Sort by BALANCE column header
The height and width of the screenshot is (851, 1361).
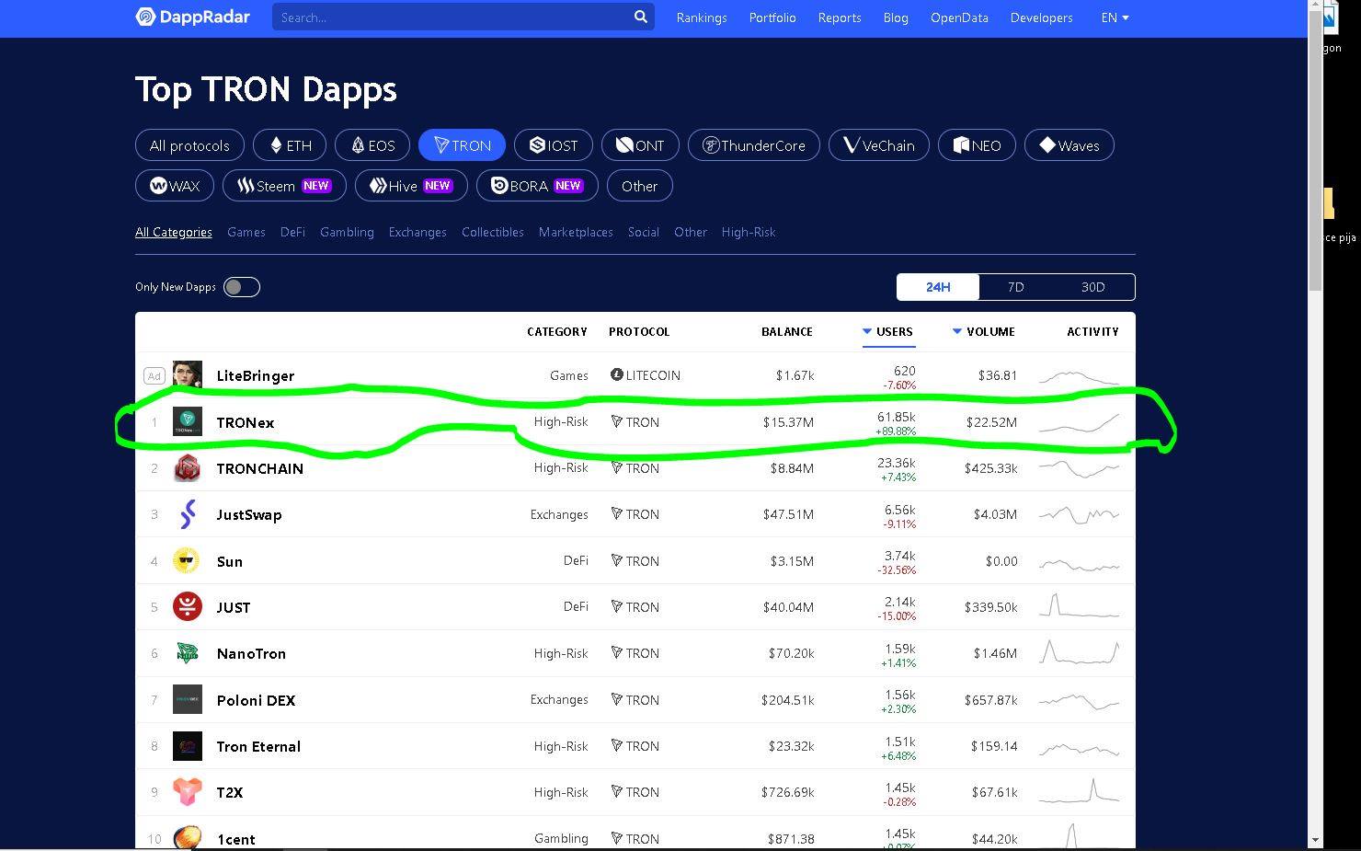pyautogui.click(x=787, y=331)
